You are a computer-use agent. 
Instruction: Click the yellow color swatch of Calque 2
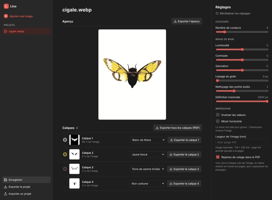click(x=65, y=154)
